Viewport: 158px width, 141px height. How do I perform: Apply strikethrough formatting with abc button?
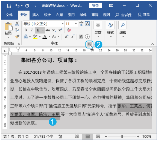(x=48, y=30)
